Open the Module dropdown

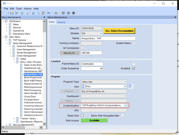(x=100, y=33)
